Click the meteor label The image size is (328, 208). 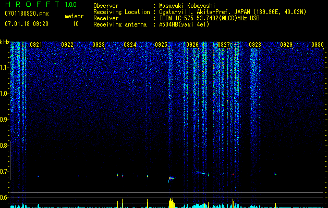point(74,16)
